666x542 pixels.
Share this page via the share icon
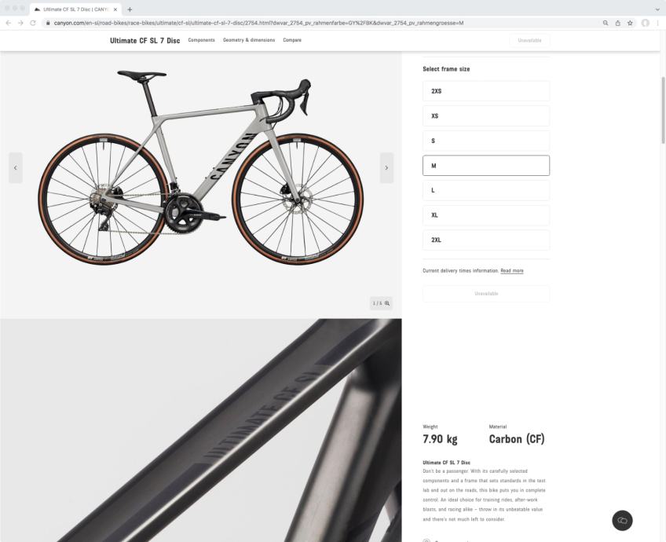pos(617,23)
